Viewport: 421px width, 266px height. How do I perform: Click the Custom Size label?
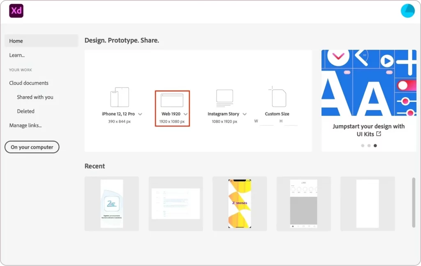click(x=277, y=114)
